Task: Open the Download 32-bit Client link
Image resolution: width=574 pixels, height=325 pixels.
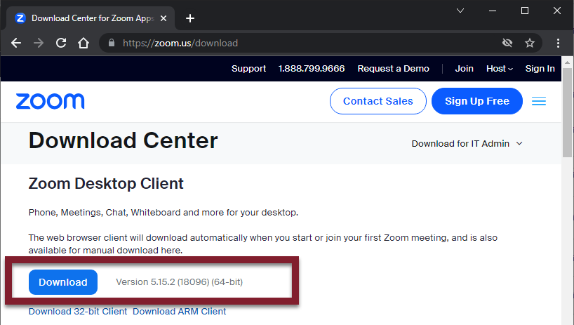Action: point(78,311)
